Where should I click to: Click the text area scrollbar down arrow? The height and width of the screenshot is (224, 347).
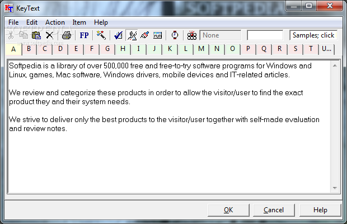tap(335, 189)
